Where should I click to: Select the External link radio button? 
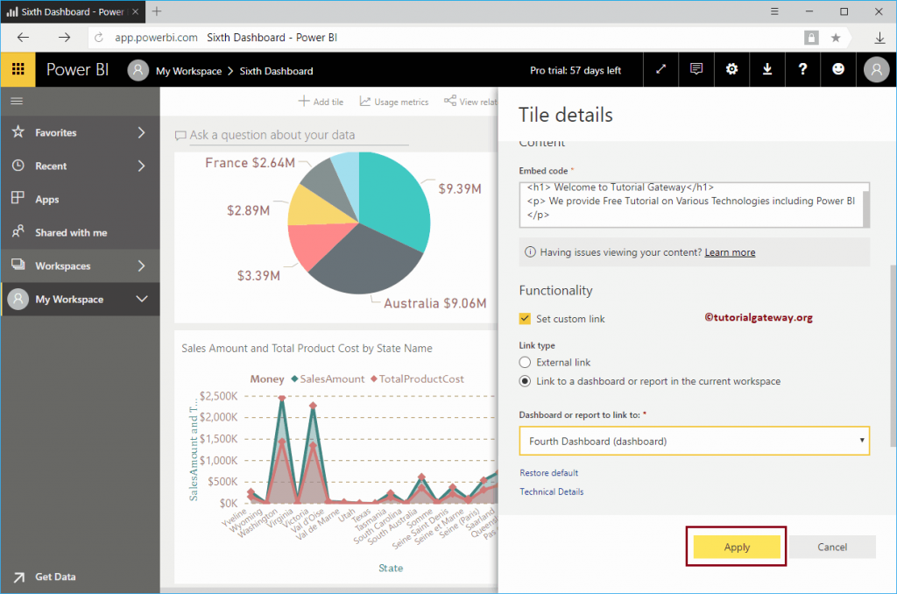525,362
